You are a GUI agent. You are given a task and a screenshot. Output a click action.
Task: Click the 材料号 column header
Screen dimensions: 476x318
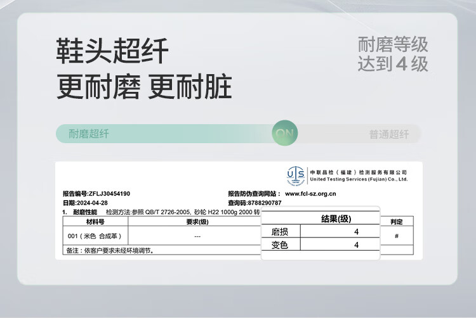[x=95, y=222]
